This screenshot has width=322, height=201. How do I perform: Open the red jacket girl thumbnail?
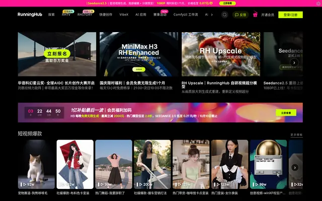[x=75, y=164]
